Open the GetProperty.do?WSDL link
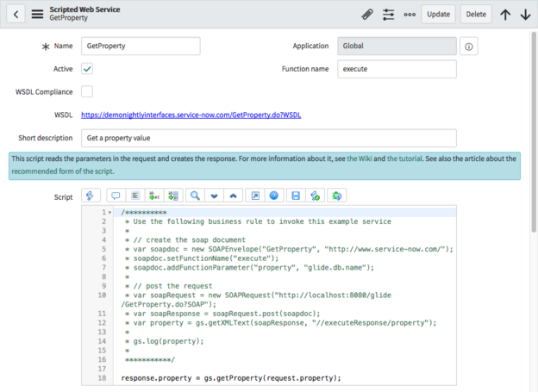Viewport: 538px width, 392px height. pyautogui.click(x=191, y=115)
